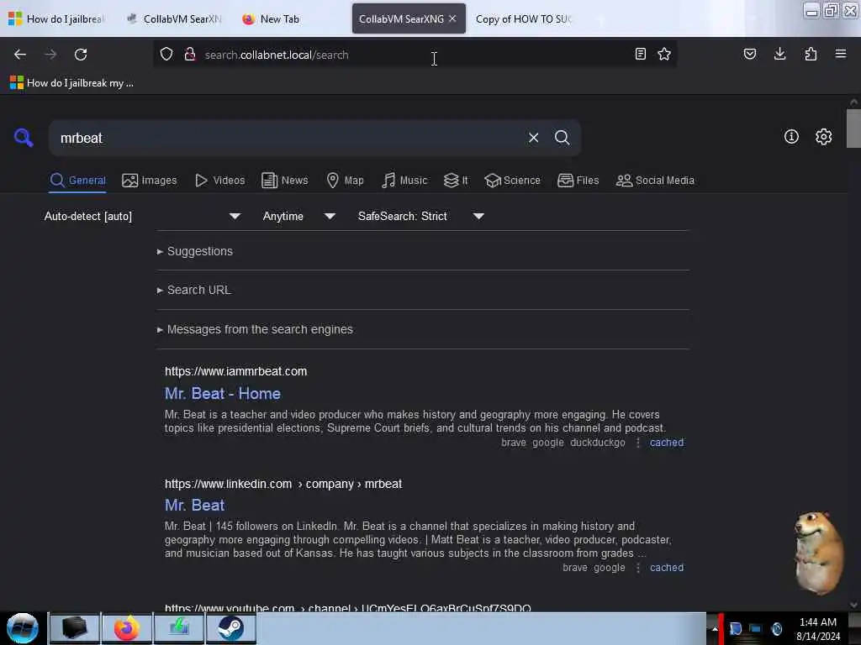Bookmark this page with star icon
The width and height of the screenshot is (861, 645).
point(664,54)
